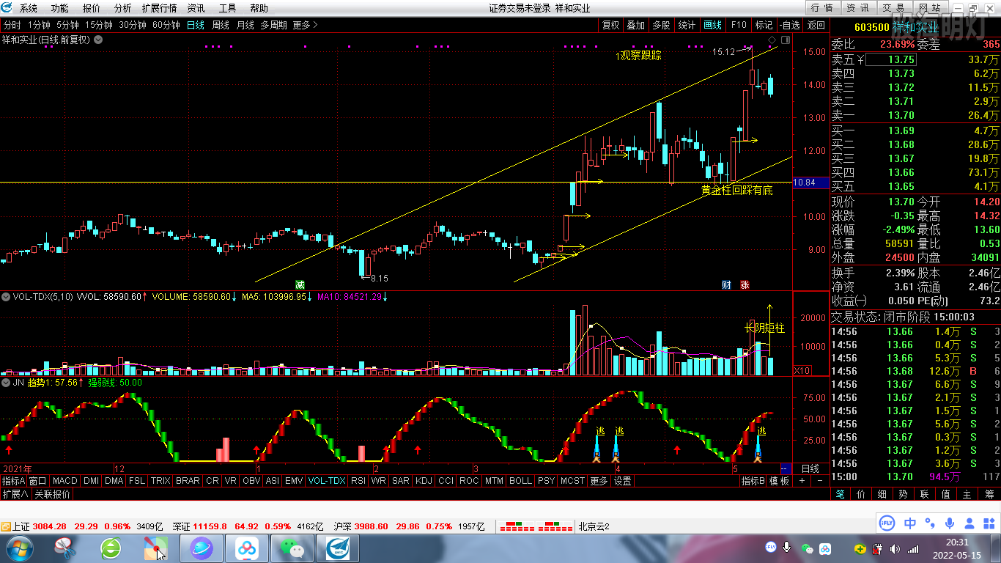Expand the VOL-TDX indicator settings arrow
This screenshot has width=1001, height=563.
tap(7, 297)
